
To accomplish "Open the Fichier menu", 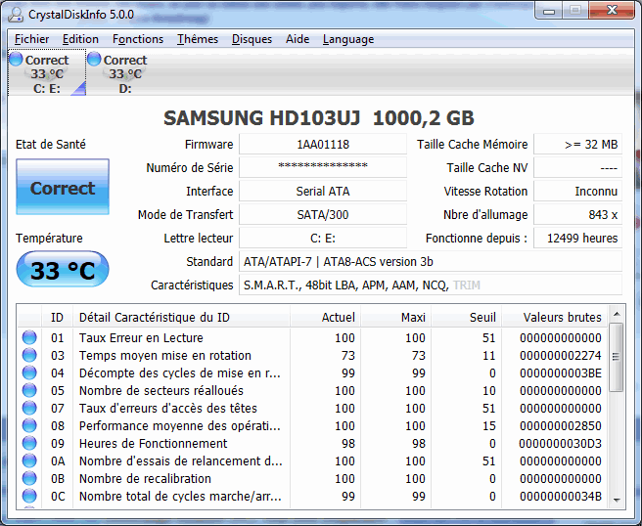I will [32, 39].
